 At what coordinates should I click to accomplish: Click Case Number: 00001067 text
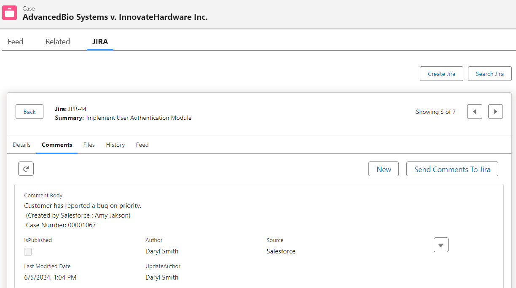coord(61,225)
